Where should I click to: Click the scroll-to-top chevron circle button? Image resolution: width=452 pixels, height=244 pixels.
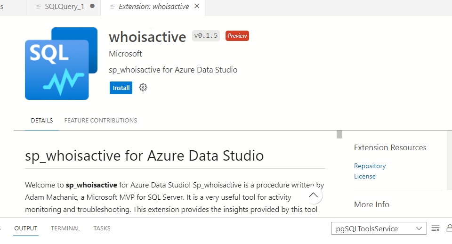point(314,195)
